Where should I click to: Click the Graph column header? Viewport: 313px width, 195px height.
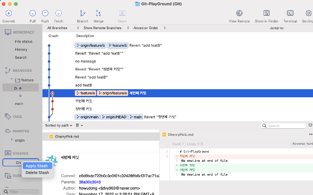point(53,36)
